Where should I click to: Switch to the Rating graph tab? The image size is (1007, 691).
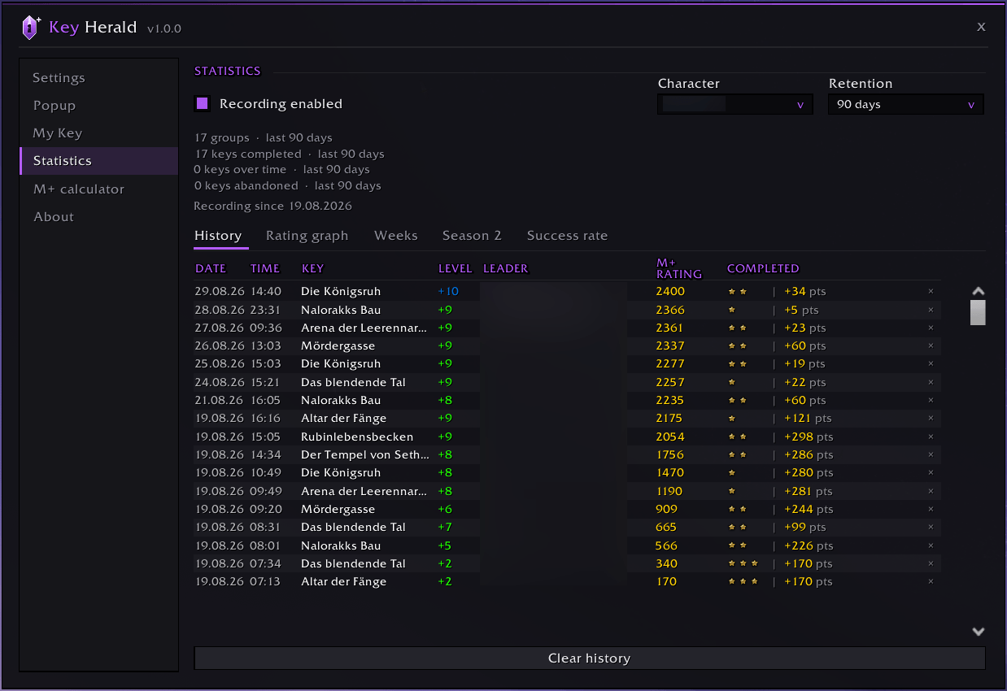[307, 236]
